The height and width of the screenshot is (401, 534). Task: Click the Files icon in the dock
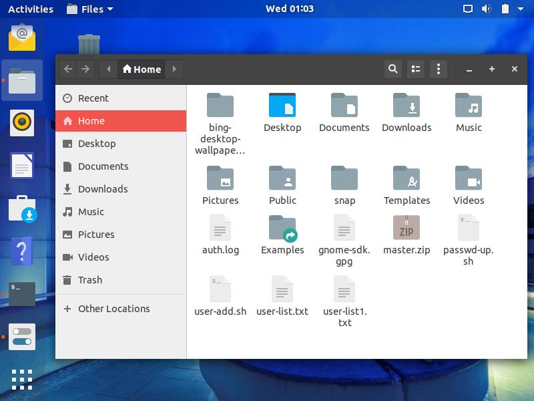pos(22,80)
